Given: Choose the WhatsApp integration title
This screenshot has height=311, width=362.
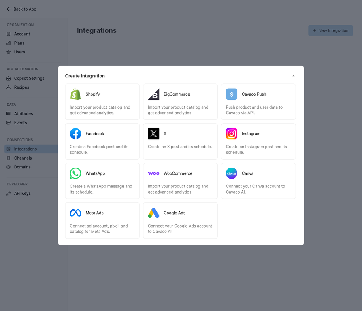Looking at the screenshot, I should (95, 173).
